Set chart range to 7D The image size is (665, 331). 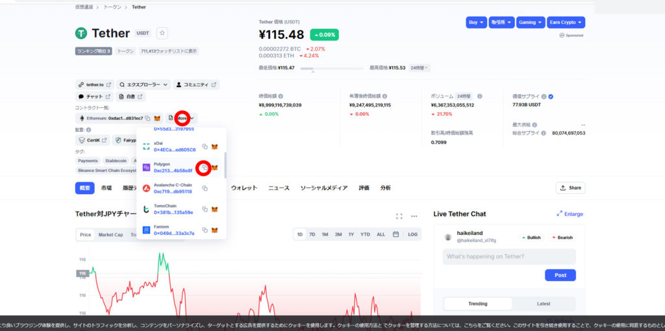(312, 234)
